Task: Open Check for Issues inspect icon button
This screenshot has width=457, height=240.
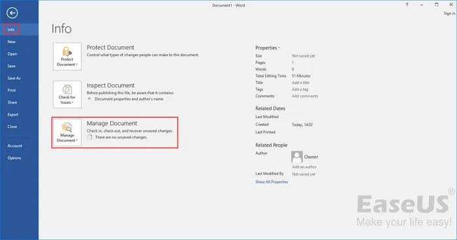Action: (x=67, y=95)
